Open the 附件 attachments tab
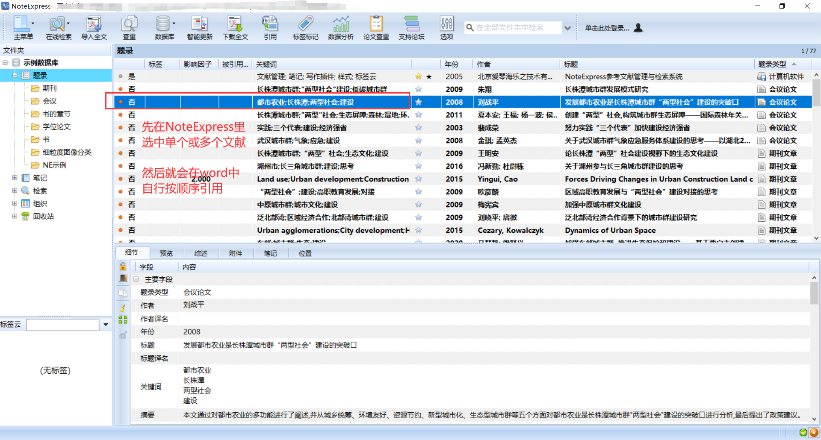 point(236,253)
